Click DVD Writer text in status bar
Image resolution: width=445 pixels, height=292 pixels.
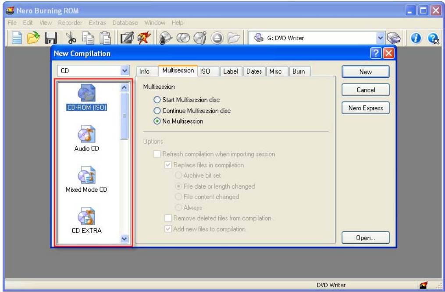tap(331, 285)
